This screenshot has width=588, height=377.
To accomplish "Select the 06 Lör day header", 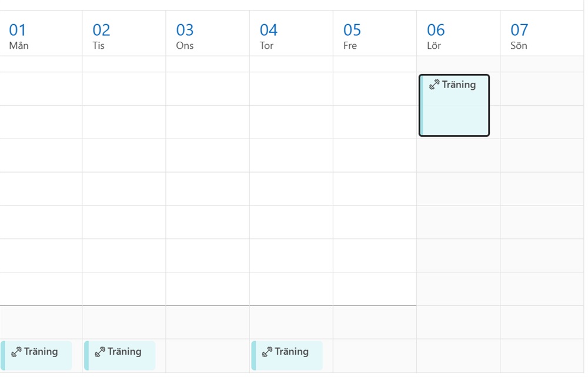I will [x=435, y=35].
